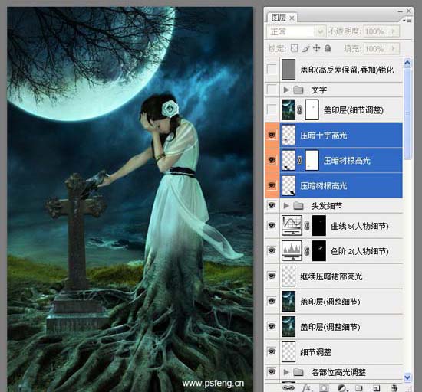
Task: Enable lock position move icon
Action: click(316, 48)
